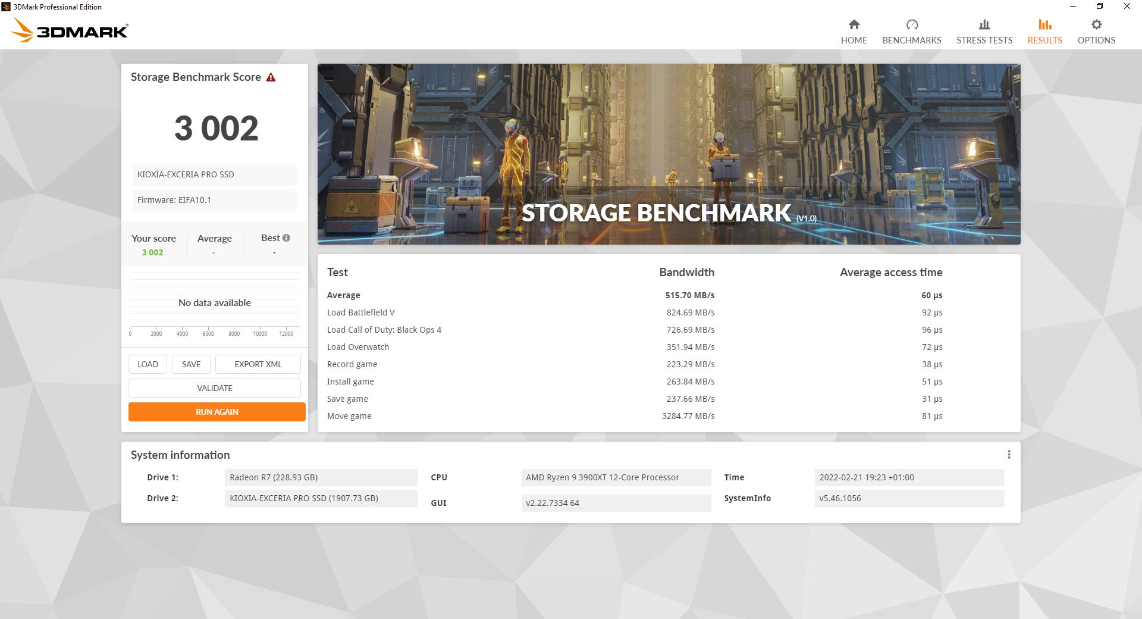Switch to the STRESS TESTS tab
The height and width of the screenshot is (619, 1142).
click(984, 31)
